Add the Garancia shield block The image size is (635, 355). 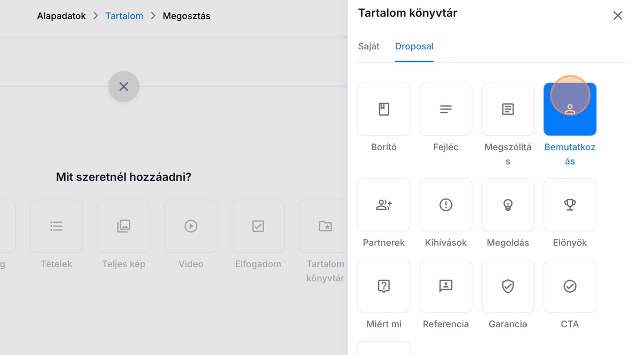(507, 286)
